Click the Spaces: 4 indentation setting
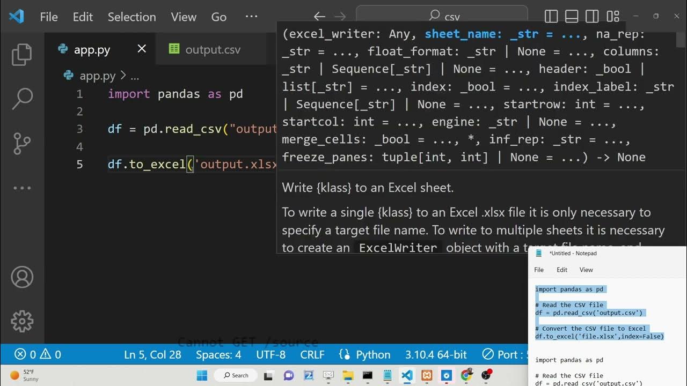The height and width of the screenshot is (386, 687). pyautogui.click(x=218, y=354)
